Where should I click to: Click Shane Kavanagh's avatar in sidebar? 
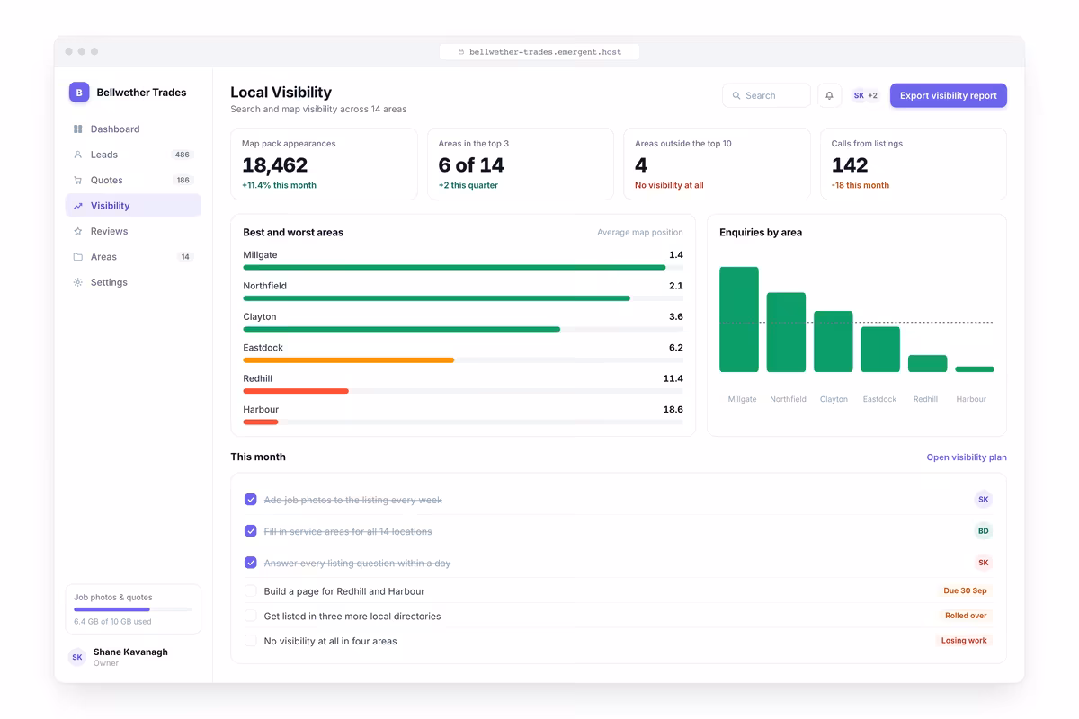pos(77,657)
